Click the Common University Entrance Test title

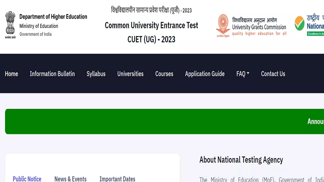[x=151, y=25]
